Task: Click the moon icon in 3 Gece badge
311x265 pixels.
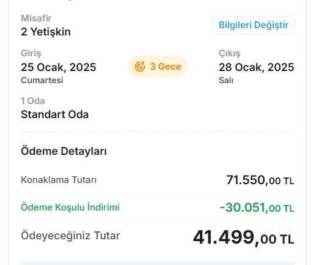Action: 140,67
